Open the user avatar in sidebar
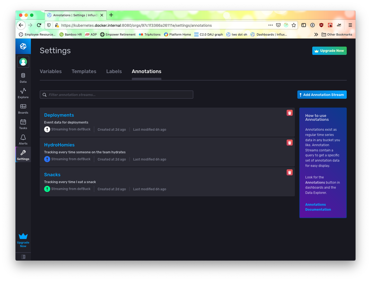371x281 pixels. tap(23, 62)
